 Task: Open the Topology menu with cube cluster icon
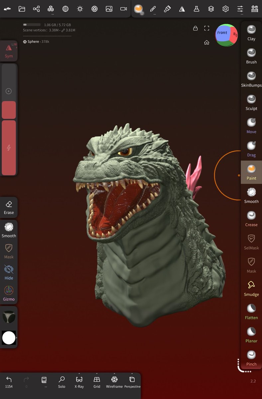pos(51,9)
